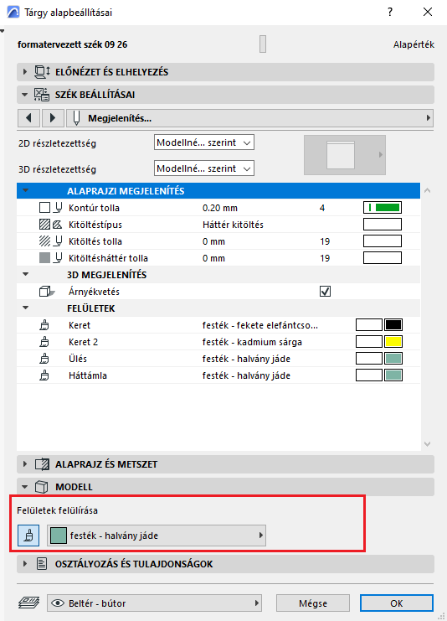
Task: Close the Tárgy alapbeállításai dialog
Action: tap(428, 12)
